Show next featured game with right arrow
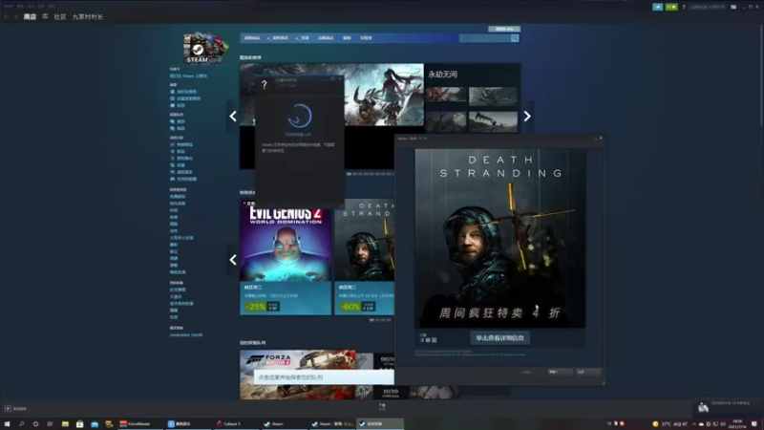Image resolution: width=764 pixels, height=430 pixels. tap(527, 116)
